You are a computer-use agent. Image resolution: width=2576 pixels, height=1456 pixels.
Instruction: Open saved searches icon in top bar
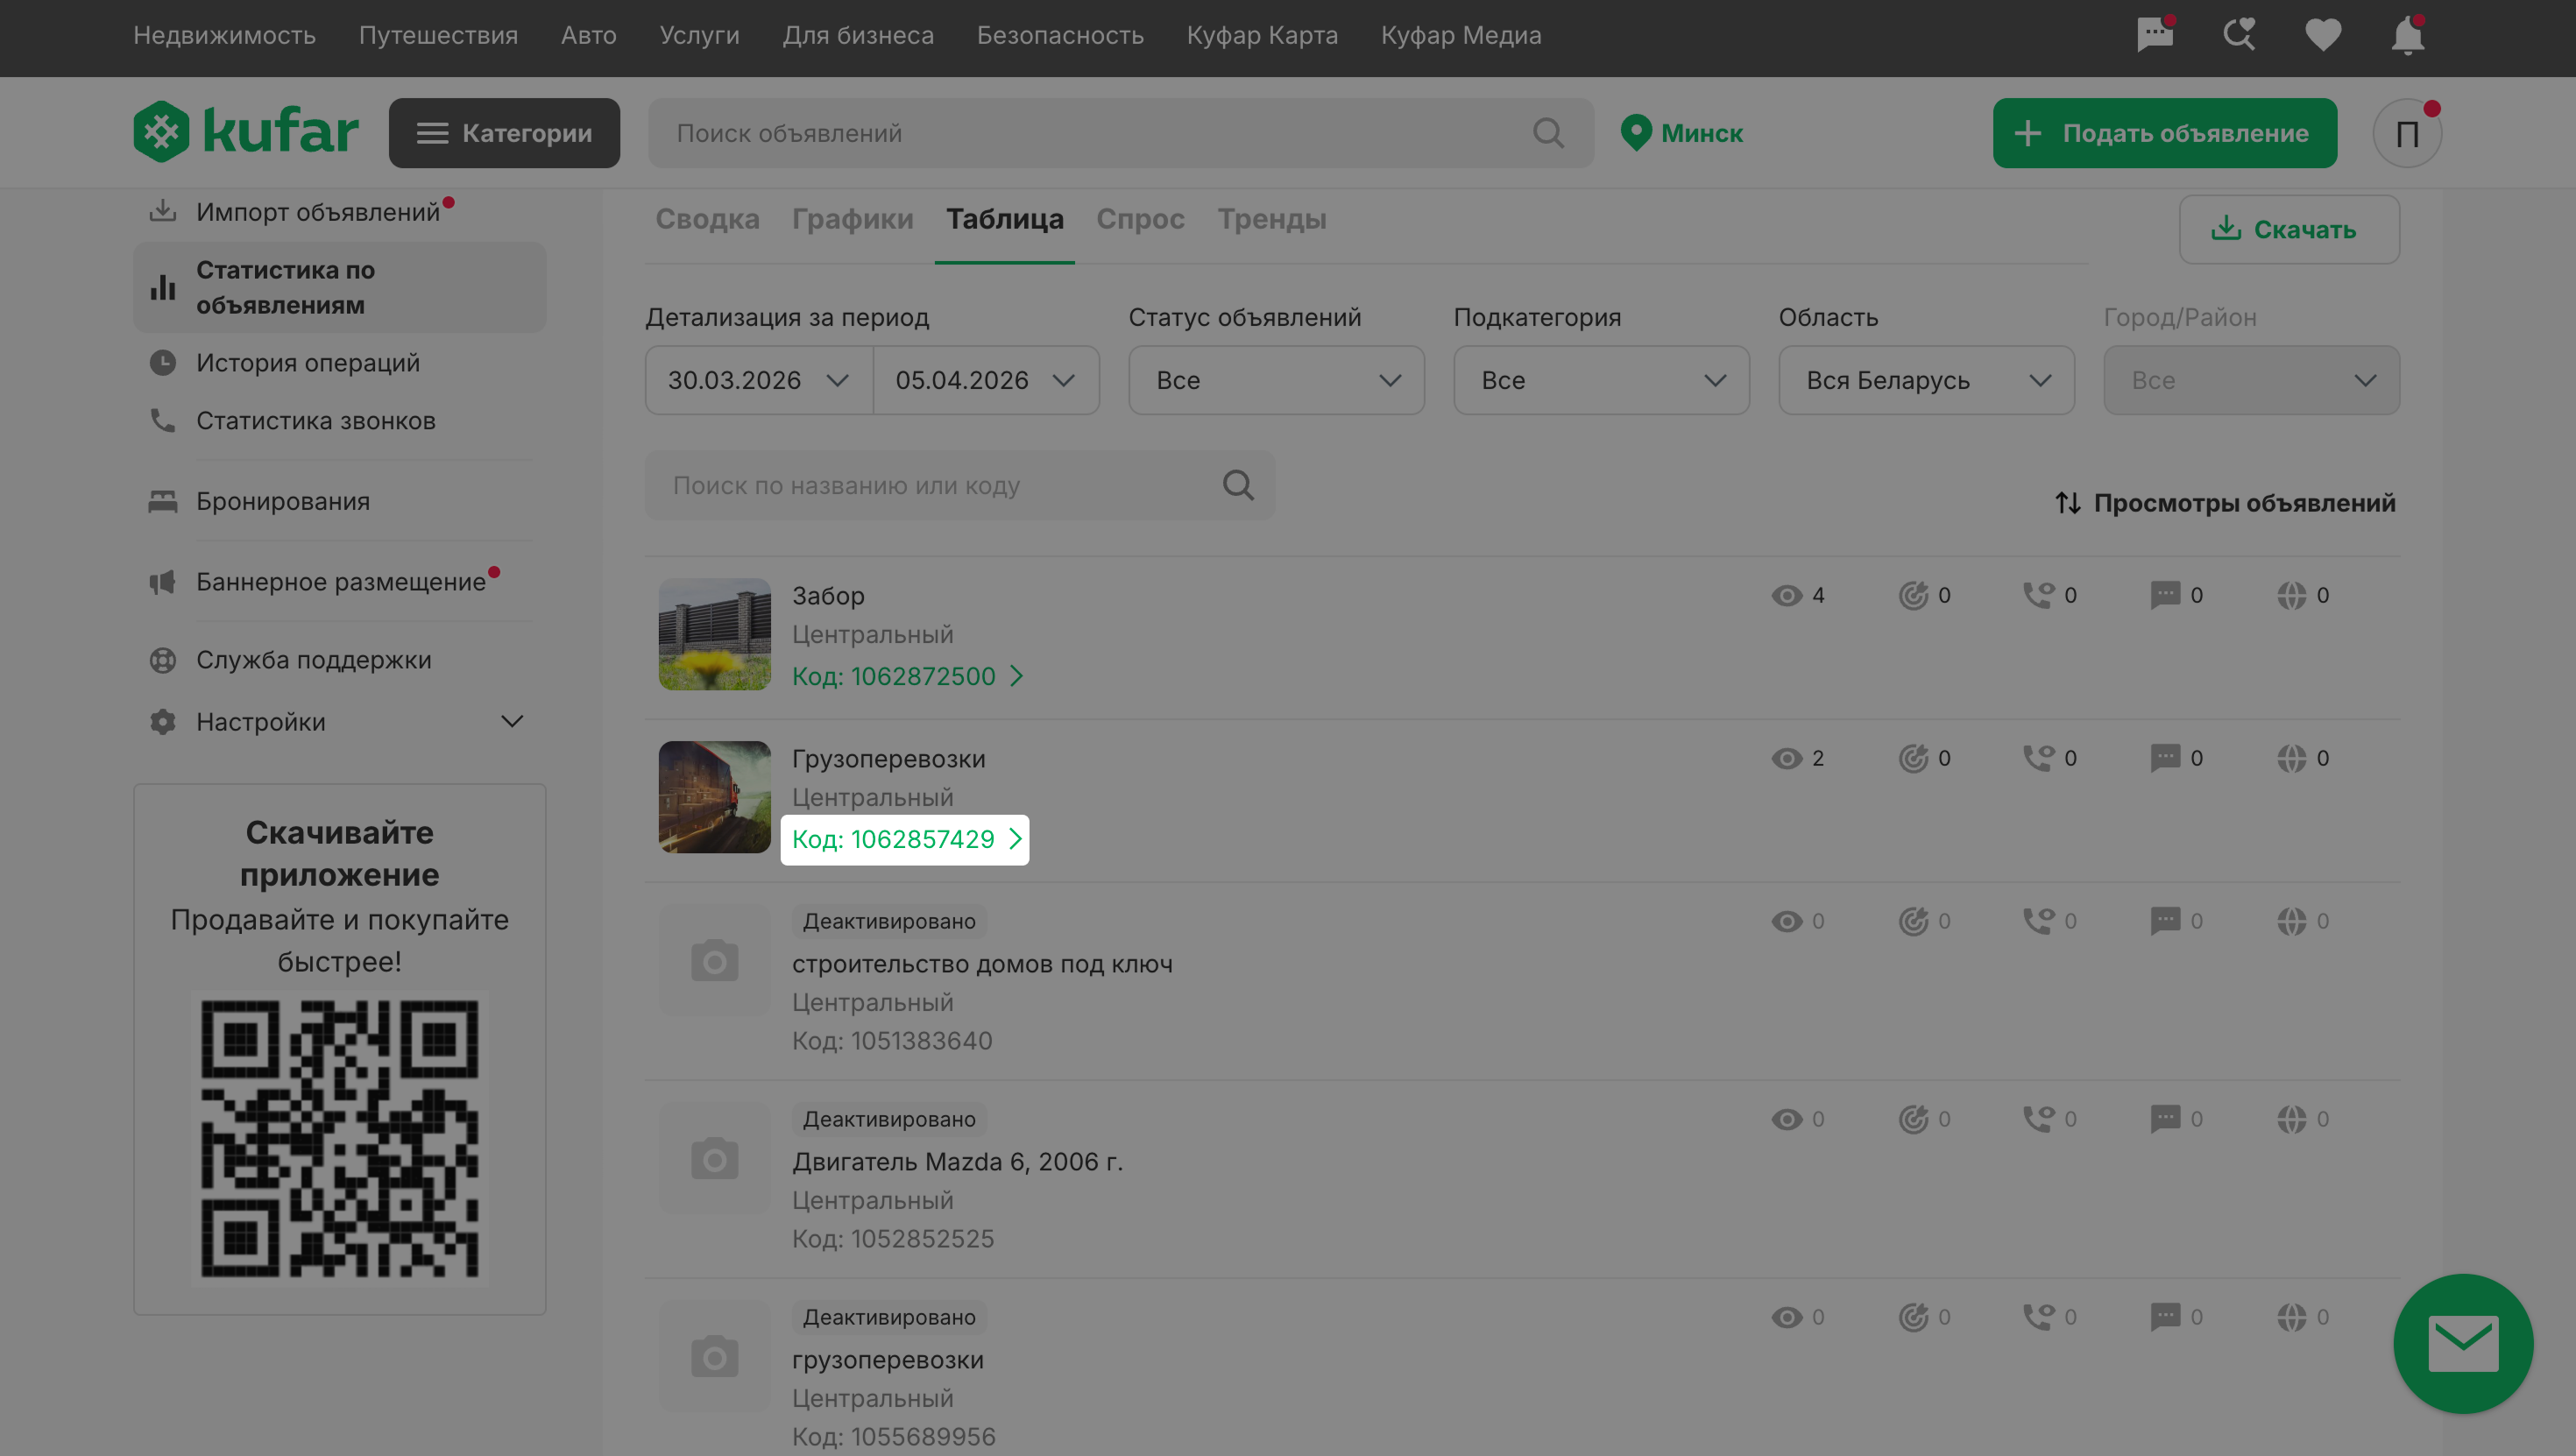pos(2239,35)
